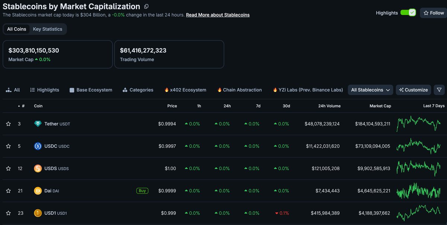The width and height of the screenshot is (447, 225).
Task: Click the USDC coin logo
Action: pos(38,146)
